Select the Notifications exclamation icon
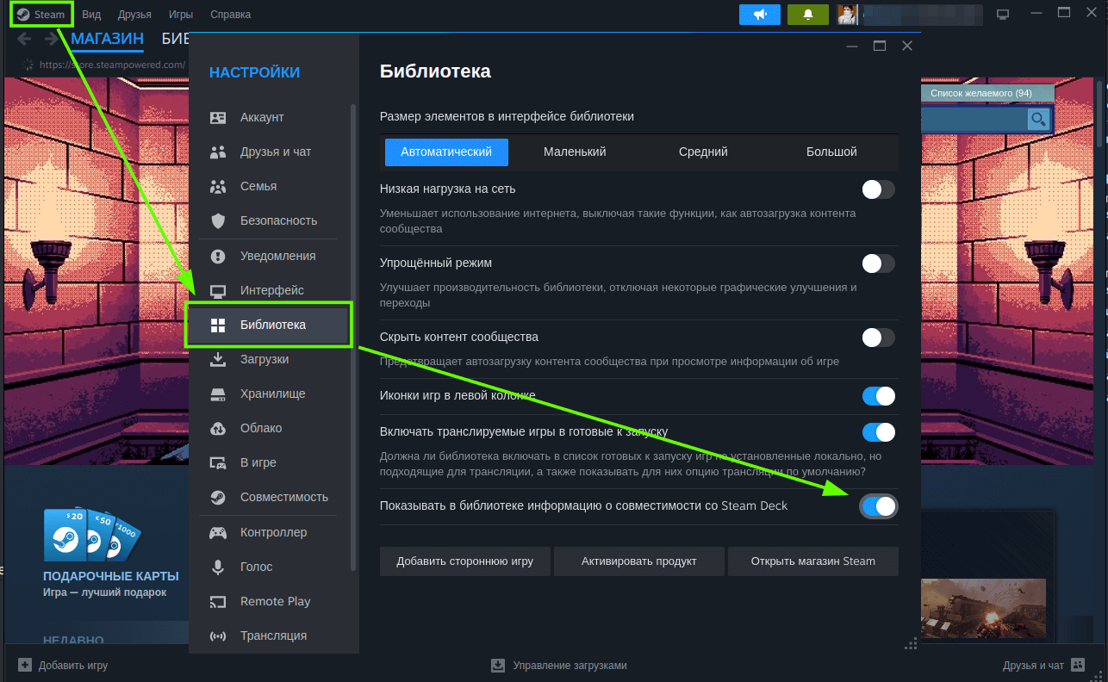 point(218,256)
